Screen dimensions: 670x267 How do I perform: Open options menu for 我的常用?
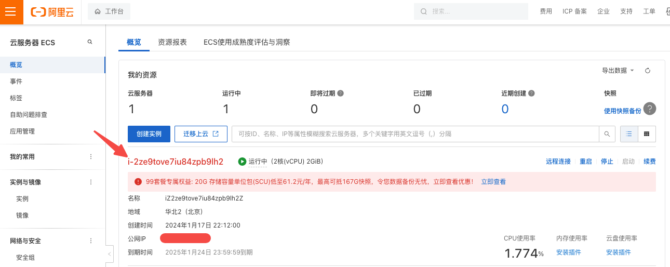click(x=91, y=157)
